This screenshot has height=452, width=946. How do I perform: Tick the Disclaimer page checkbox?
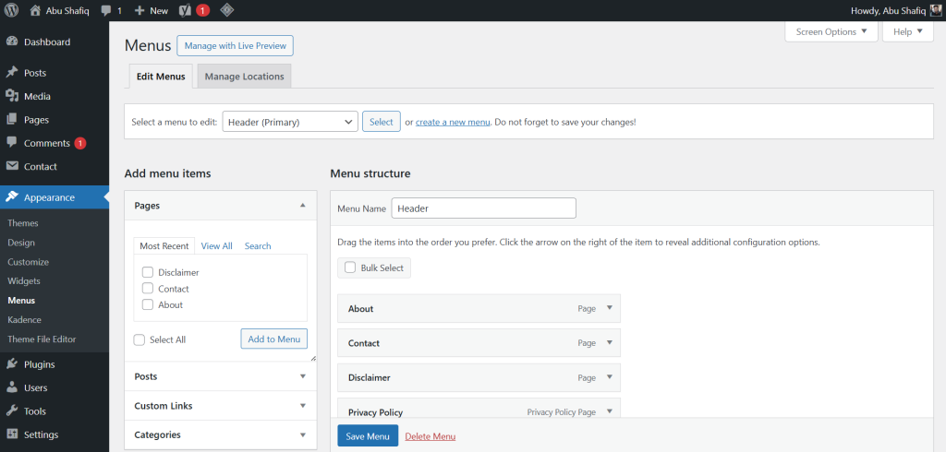tap(147, 272)
